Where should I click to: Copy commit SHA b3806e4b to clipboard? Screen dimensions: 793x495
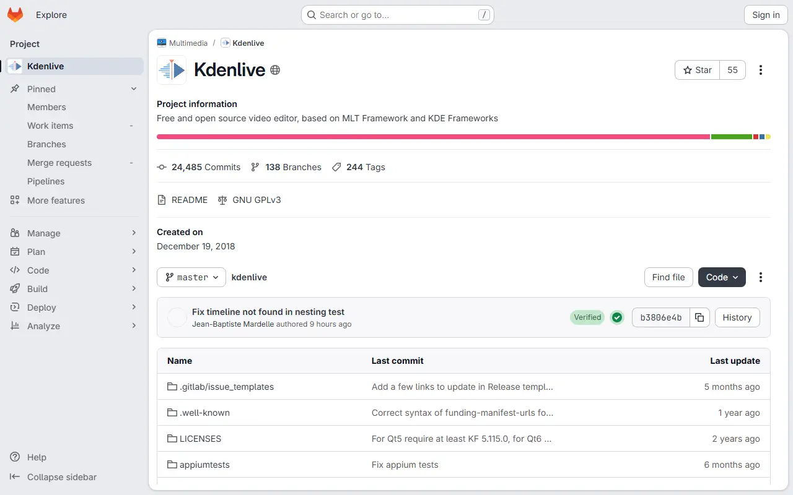click(699, 317)
